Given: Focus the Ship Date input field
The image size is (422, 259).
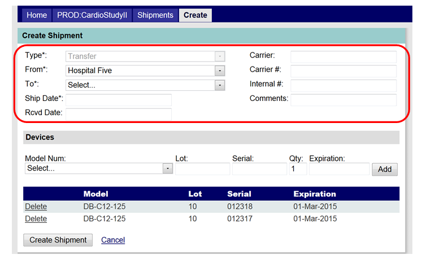Looking at the screenshot, I should (x=119, y=100).
